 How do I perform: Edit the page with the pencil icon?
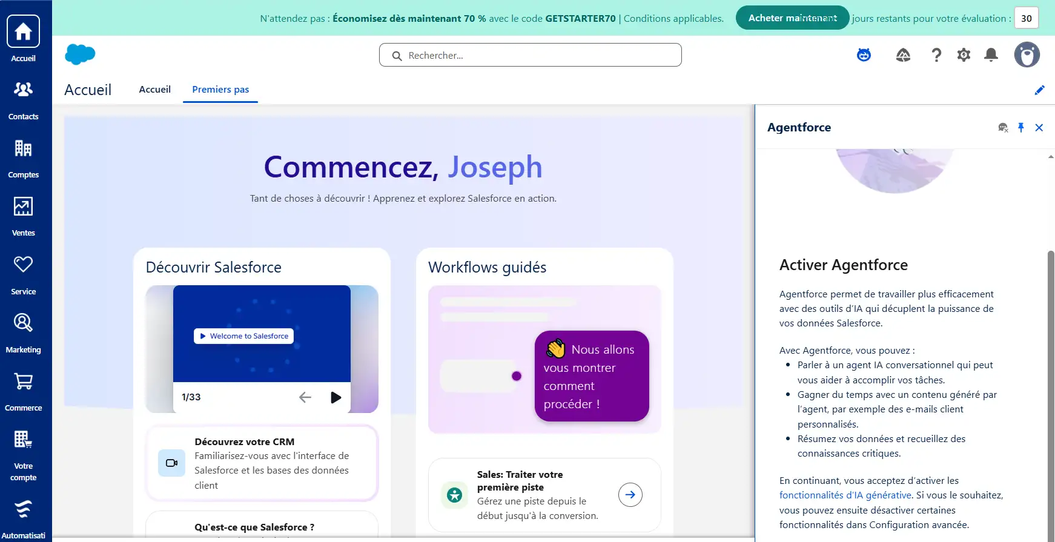click(x=1039, y=90)
